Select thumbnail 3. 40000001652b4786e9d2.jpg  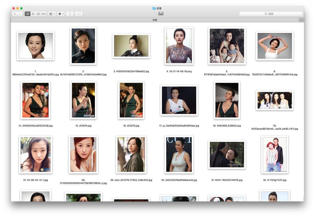click(x=131, y=46)
